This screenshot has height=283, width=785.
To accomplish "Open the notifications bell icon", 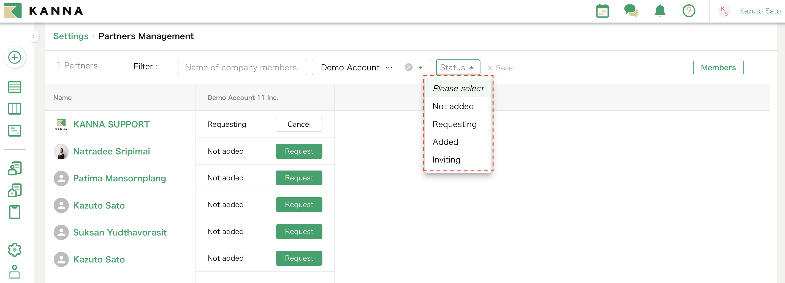I will pos(660,11).
